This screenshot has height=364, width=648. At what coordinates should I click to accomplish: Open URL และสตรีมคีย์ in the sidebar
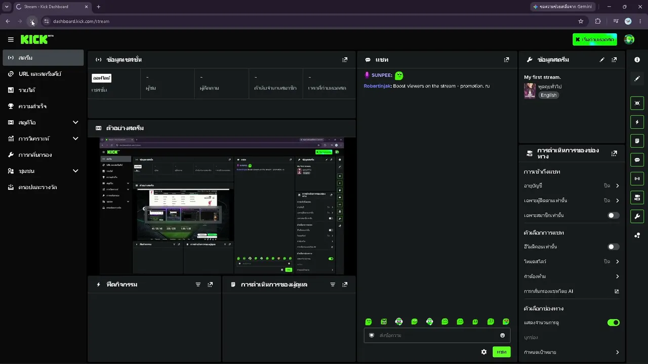tap(43, 74)
